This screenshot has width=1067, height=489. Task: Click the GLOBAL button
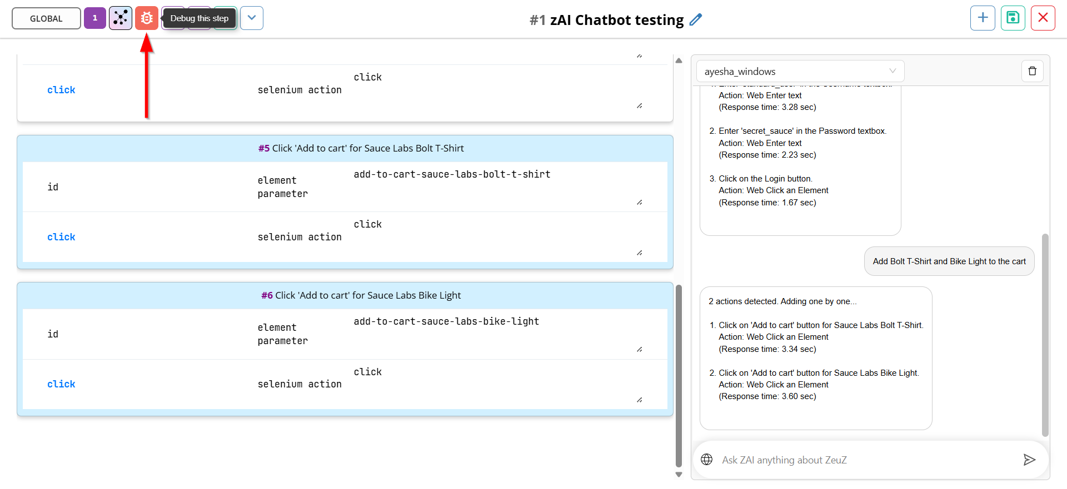click(x=46, y=18)
